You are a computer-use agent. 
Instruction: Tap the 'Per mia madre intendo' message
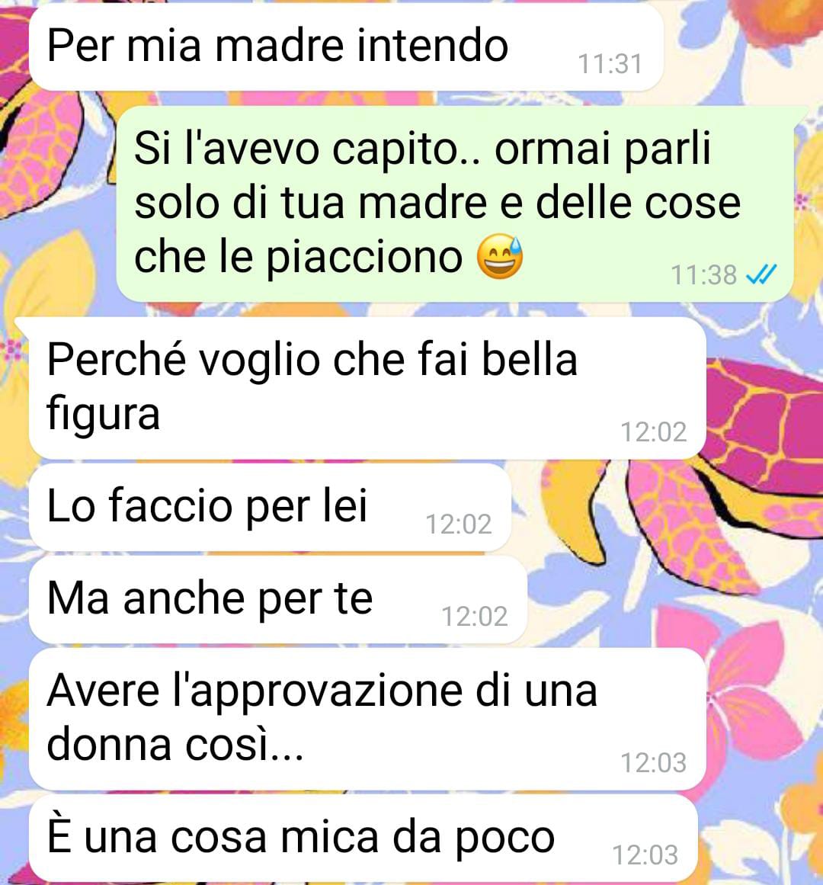(x=345, y=48)
